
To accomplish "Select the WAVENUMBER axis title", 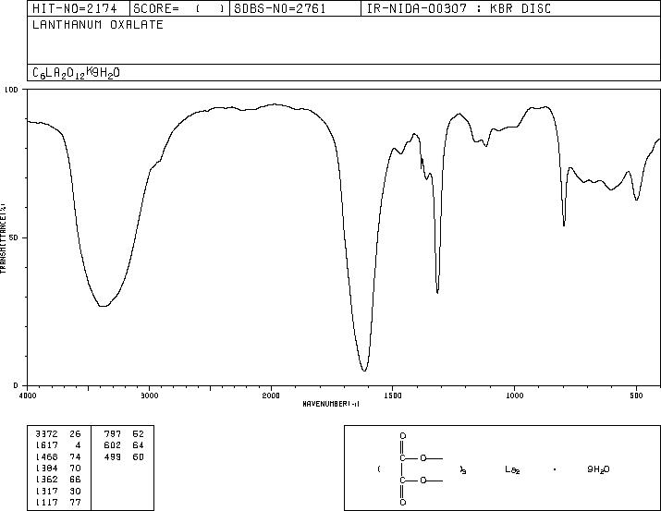I will click(331, 404).
